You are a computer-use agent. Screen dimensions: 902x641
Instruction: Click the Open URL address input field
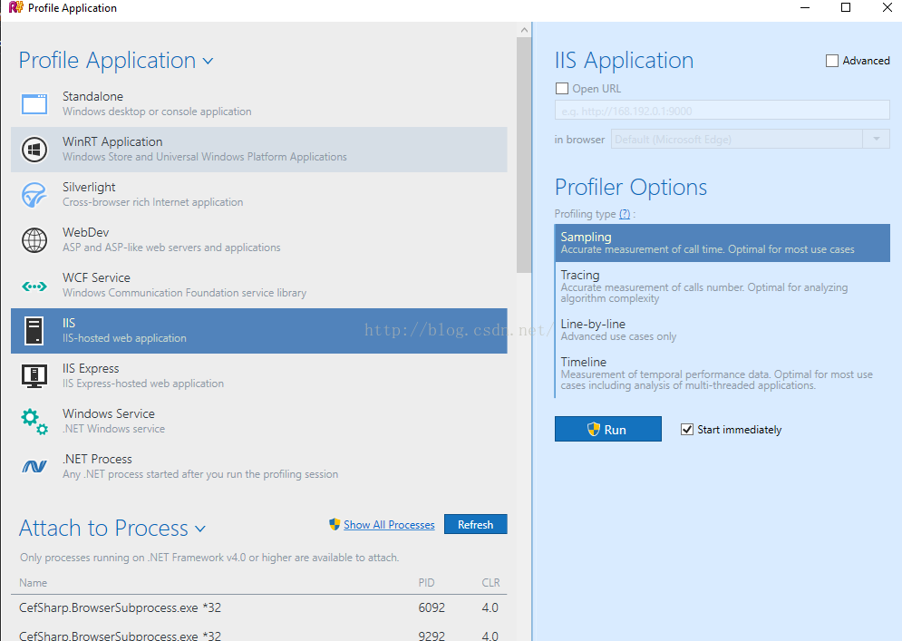tap(722, 111)
